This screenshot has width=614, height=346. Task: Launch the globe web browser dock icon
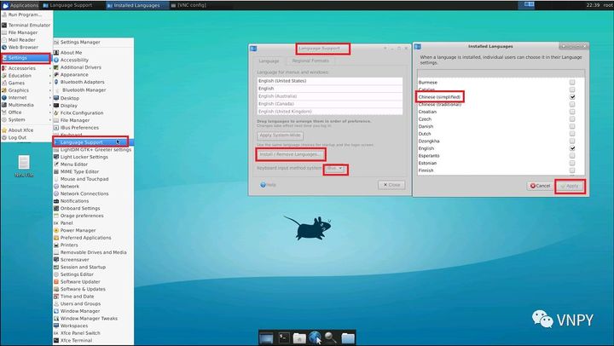(315, 337)
